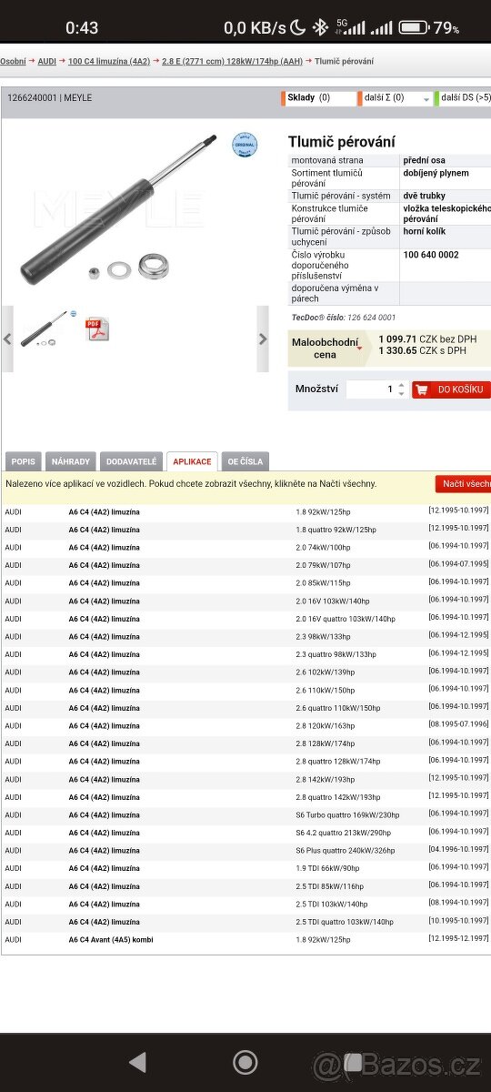
Task: Switch to the OE ČÍSLA tab
Action: tap(245, 461)
